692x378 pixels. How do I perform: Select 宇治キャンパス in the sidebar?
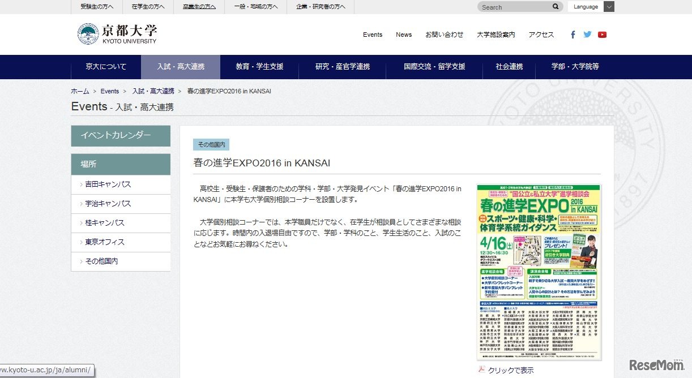[x=121, y=204]
